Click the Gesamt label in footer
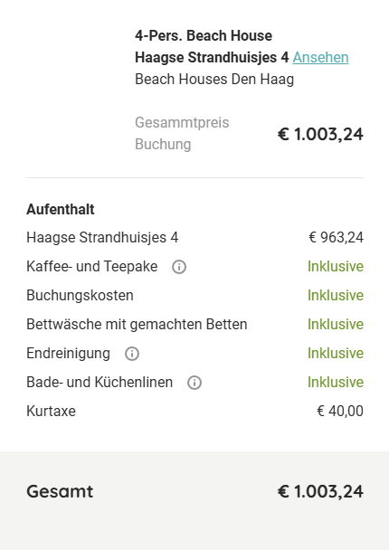The image size is (389, 550). coord(60,491)
